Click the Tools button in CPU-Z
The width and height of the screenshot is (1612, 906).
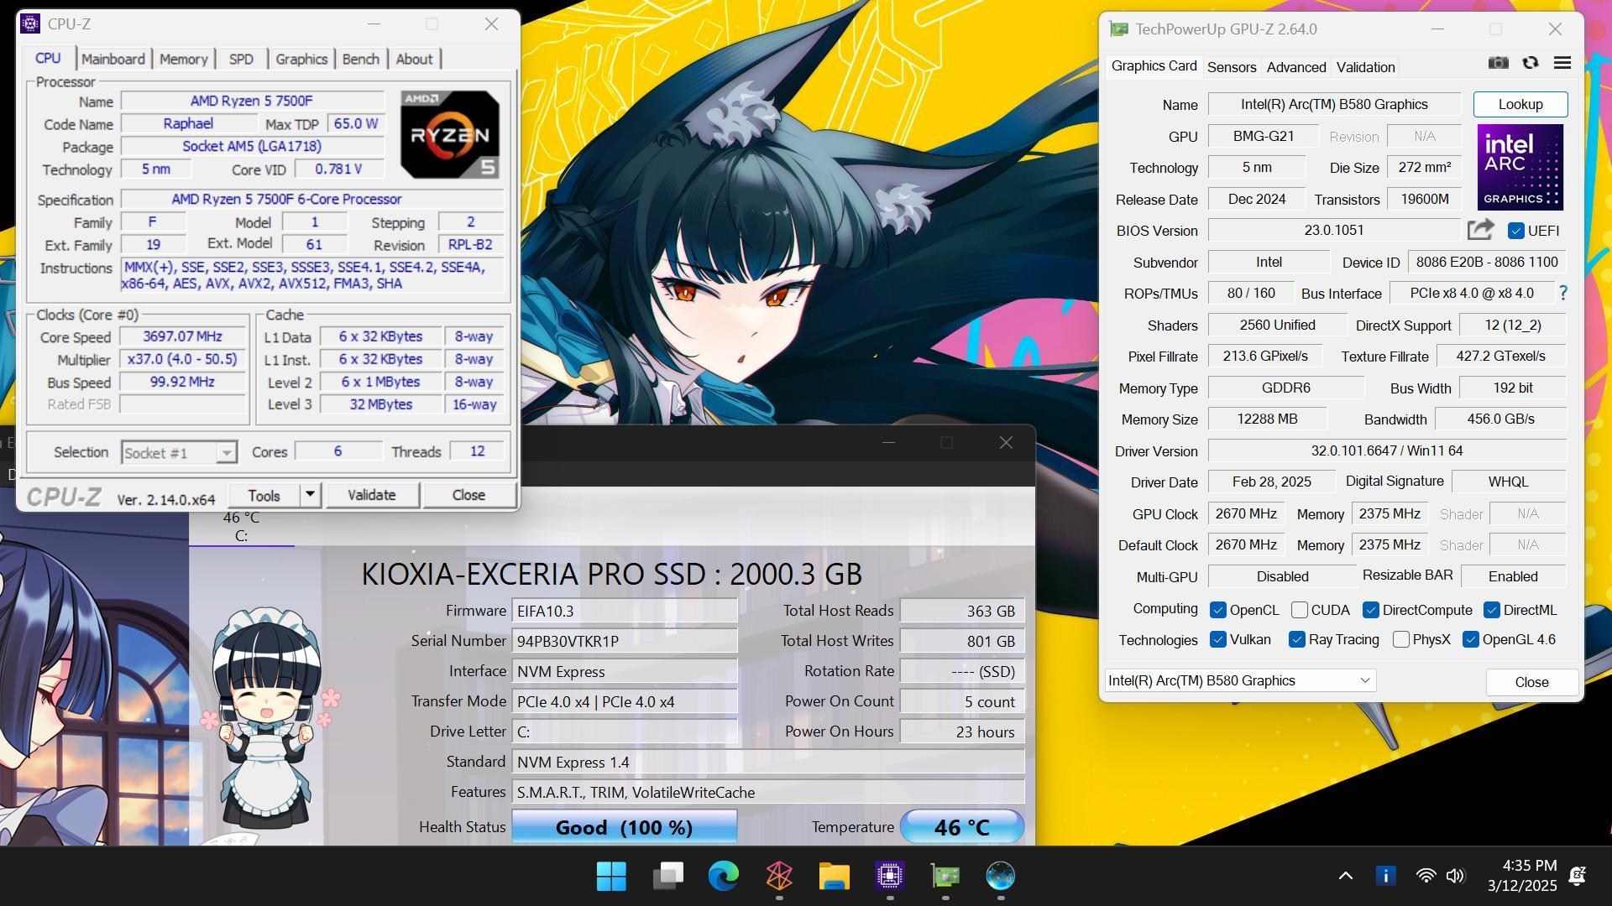tap(264, 495)
